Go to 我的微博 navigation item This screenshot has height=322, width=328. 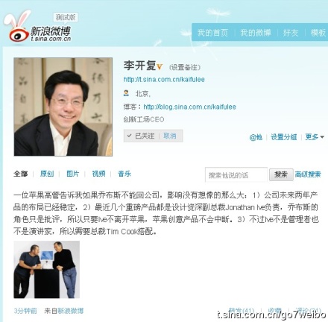pos(256,33)
